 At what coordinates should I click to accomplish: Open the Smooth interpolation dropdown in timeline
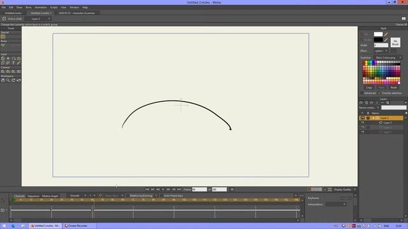[77, 196]
